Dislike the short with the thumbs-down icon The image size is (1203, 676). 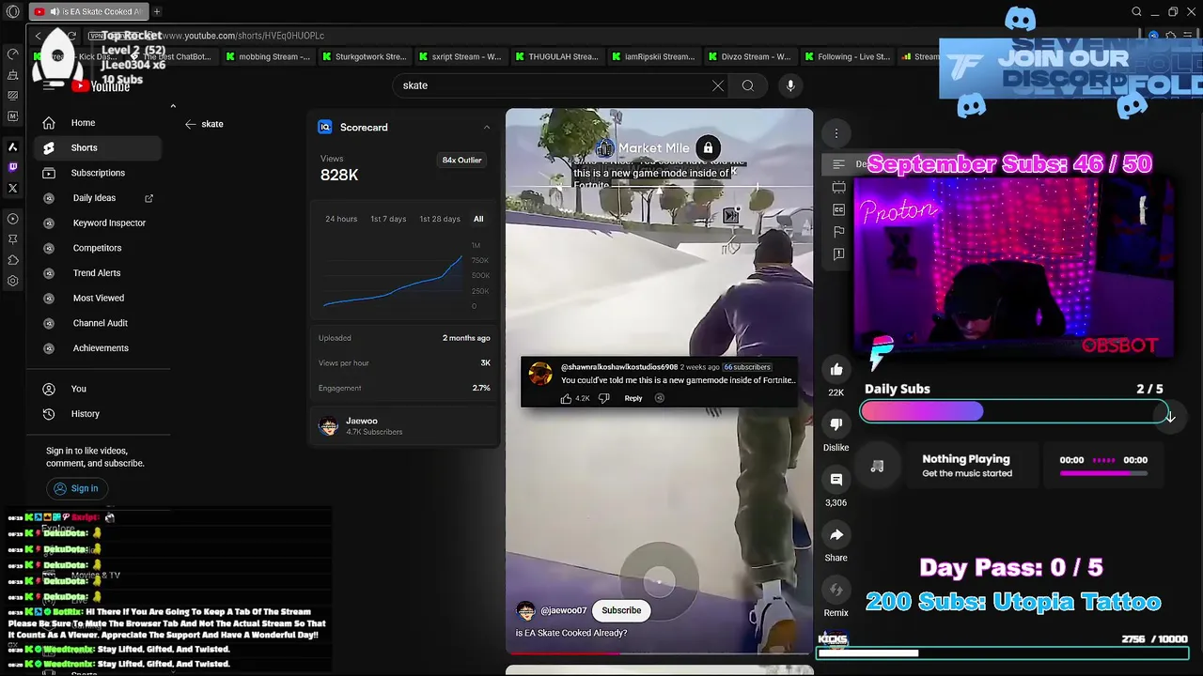836,424
